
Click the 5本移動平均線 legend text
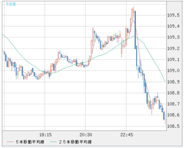(x=30, y=142)
